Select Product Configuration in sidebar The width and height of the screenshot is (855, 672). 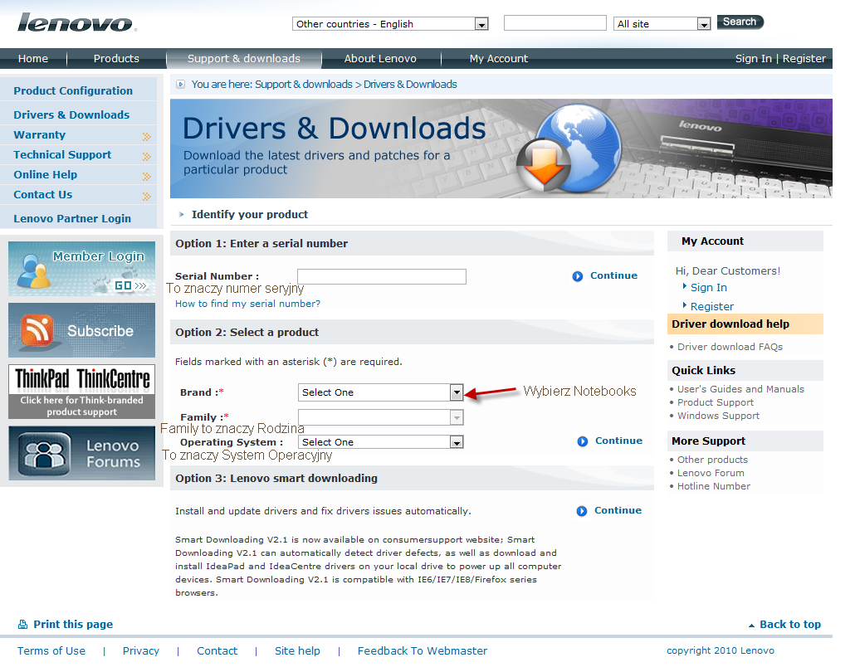pyautogui.click(x=73, y=91)
